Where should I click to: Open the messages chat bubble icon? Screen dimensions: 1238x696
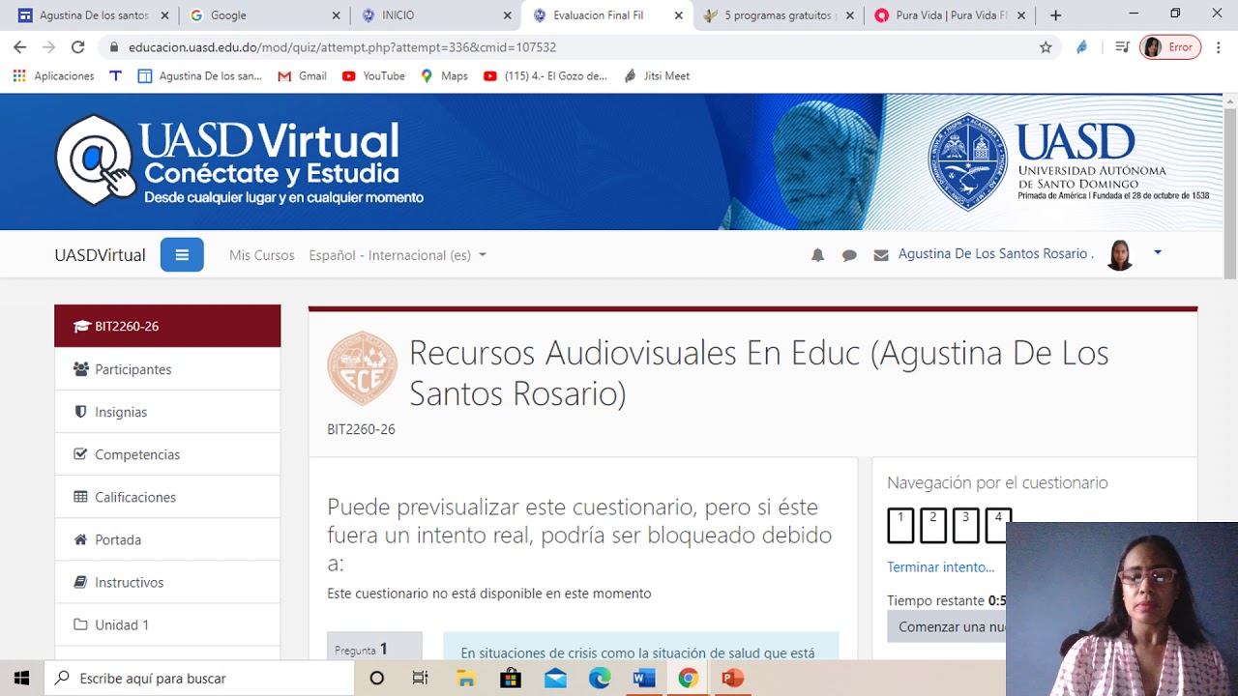tap(849, 255)
